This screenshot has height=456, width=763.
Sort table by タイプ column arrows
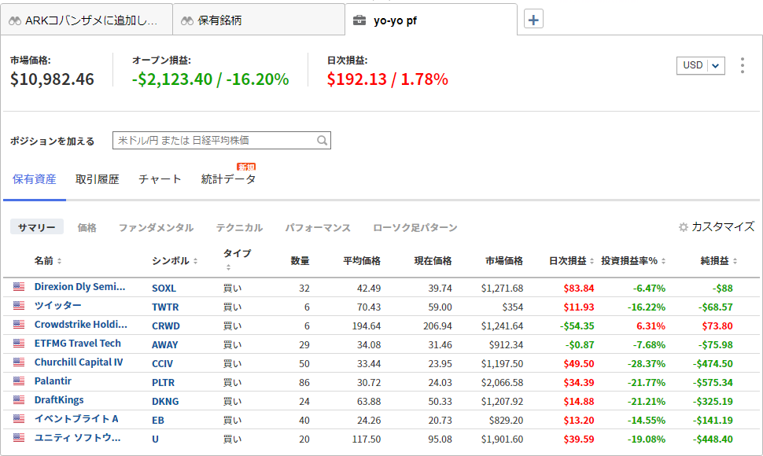pos(228,267)
